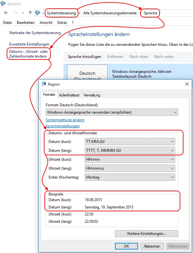The width and height of the screenshot is (193, 253).
Task: Switch to the Aufenthaltsort tab
Action: tap(69, 95)
